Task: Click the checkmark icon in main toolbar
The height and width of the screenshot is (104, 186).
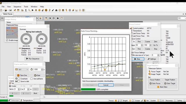Action: (x=73, y=10)
